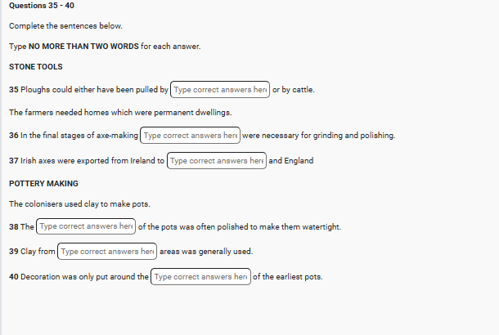Click the "of the earliest pots" text
The height and width of the screenshot is (335, 499).
click(287, 277)
